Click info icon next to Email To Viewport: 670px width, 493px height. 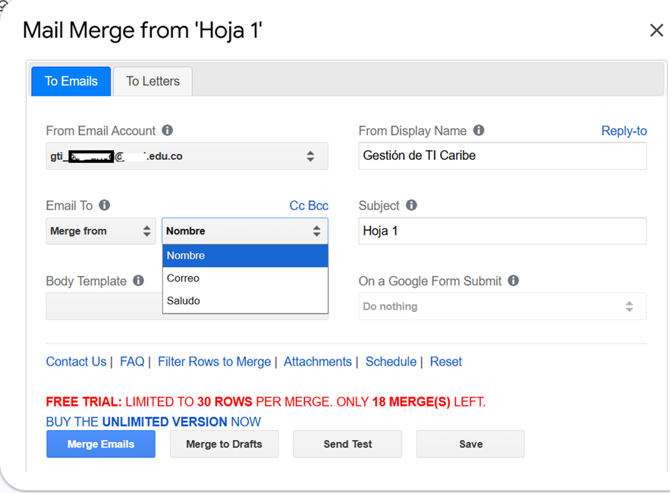(105, 206)
